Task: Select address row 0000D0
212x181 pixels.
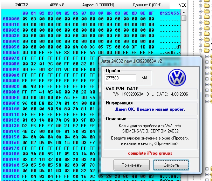Action: (11, 92)
